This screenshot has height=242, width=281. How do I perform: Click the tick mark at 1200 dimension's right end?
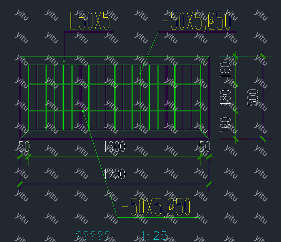click(x=209, y=184)
